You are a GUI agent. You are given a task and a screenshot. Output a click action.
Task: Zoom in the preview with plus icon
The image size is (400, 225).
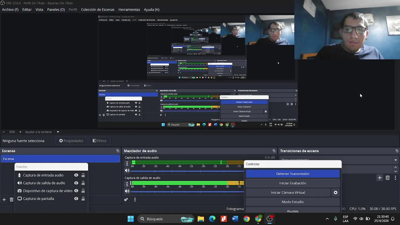click(x=20, y=132)
